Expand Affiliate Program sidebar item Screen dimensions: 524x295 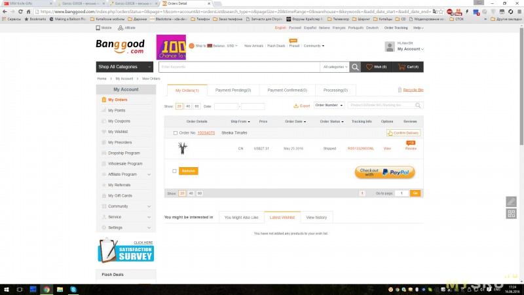click(x=149, y=174)
